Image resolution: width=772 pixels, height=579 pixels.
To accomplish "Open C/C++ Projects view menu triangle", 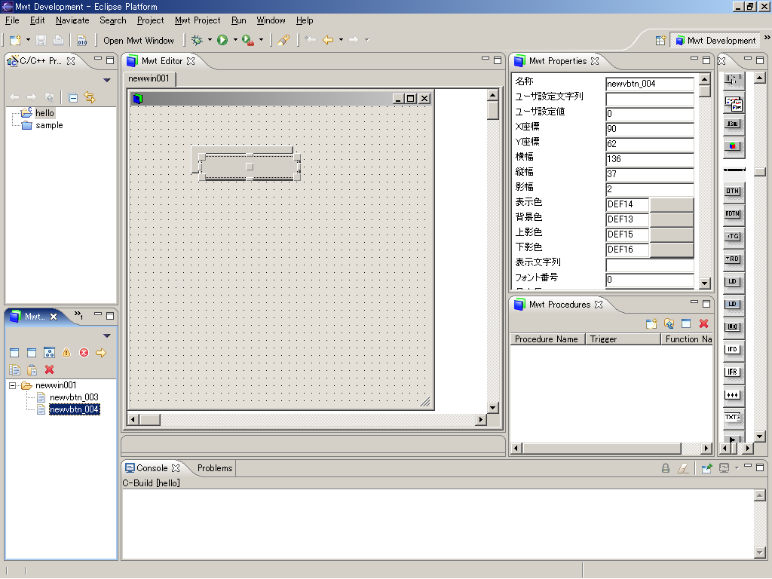I will click(x=107, y=80).
